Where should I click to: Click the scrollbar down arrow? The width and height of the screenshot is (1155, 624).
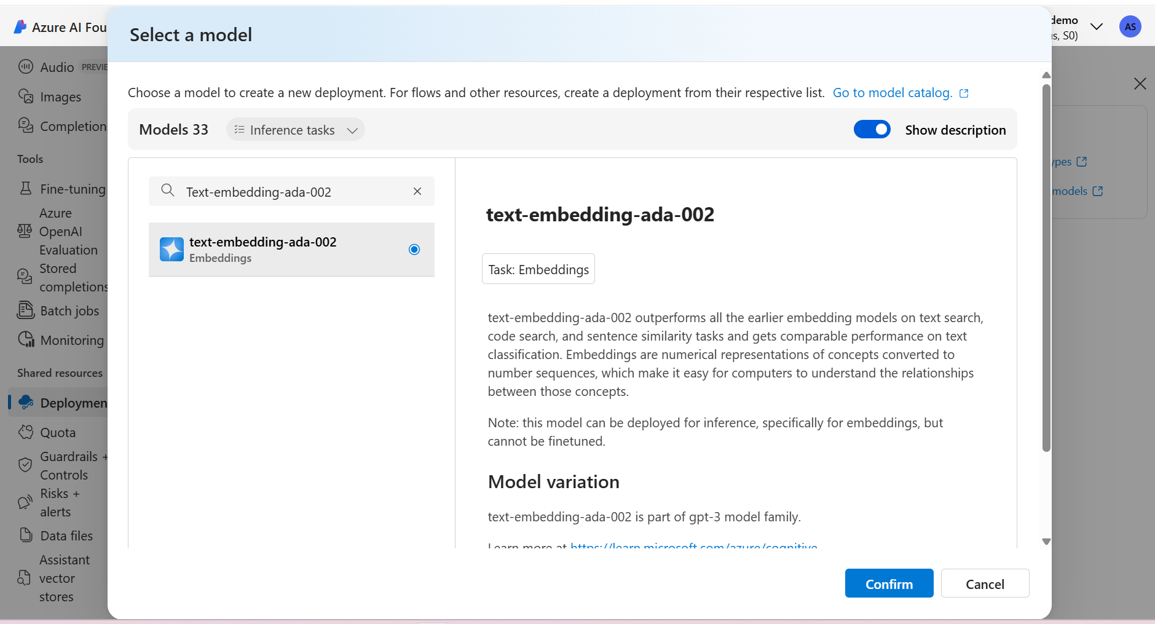[1046, 542]
